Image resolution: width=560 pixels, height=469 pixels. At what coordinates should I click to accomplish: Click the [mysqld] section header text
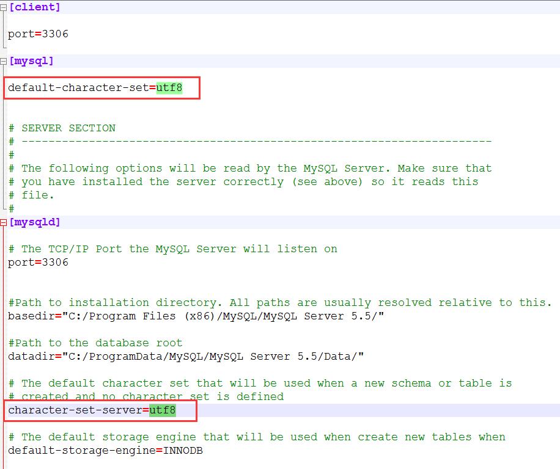(35, 222)
